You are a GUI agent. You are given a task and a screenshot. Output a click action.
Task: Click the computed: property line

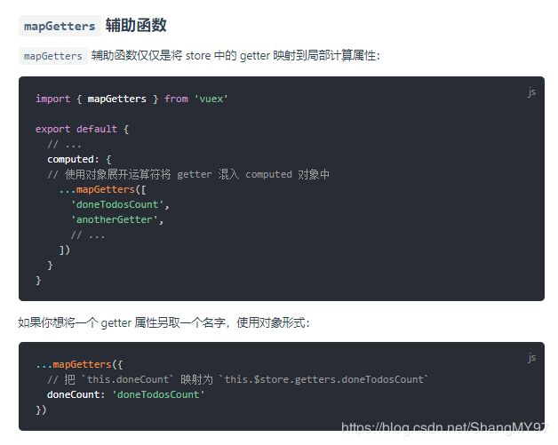[x=79, y=159]
